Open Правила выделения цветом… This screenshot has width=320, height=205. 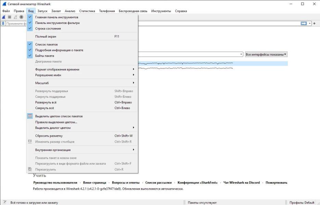point(82,122)
